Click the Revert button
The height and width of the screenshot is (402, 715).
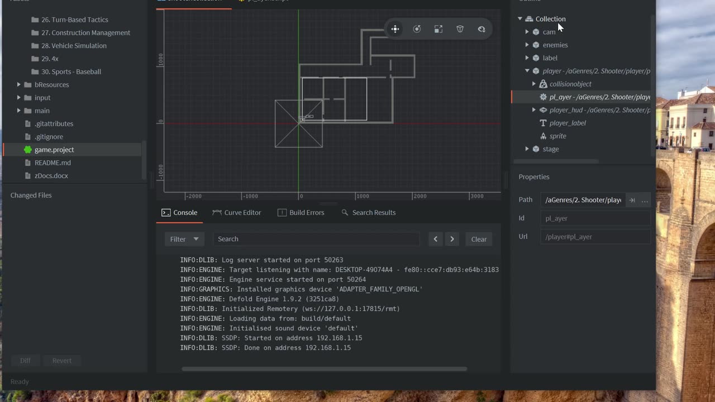(x=62, y=361)
